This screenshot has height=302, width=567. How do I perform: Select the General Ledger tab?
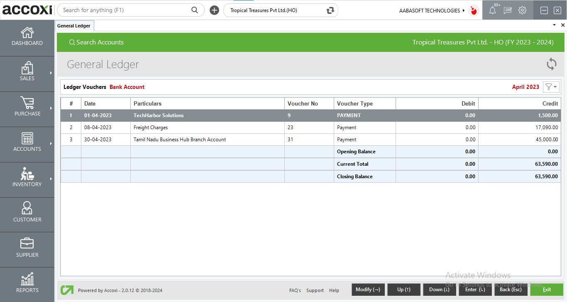click(x=74, y=26)
